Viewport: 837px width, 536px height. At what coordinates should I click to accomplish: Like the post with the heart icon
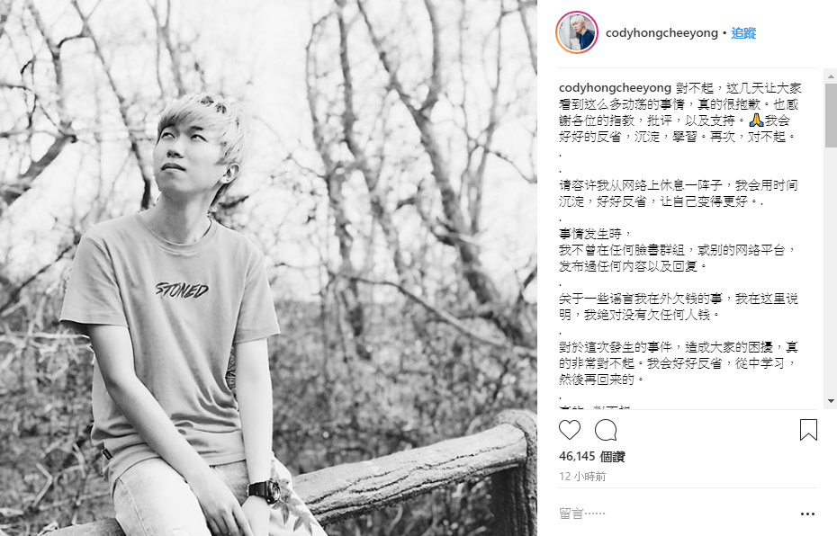click(x=570, y=430)
